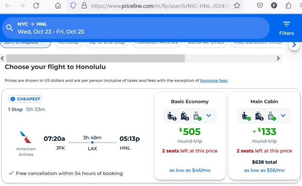Open the browser extensions puzzle icon
Image resolution: width=302 pixels, height=186 pixels.
288,6
